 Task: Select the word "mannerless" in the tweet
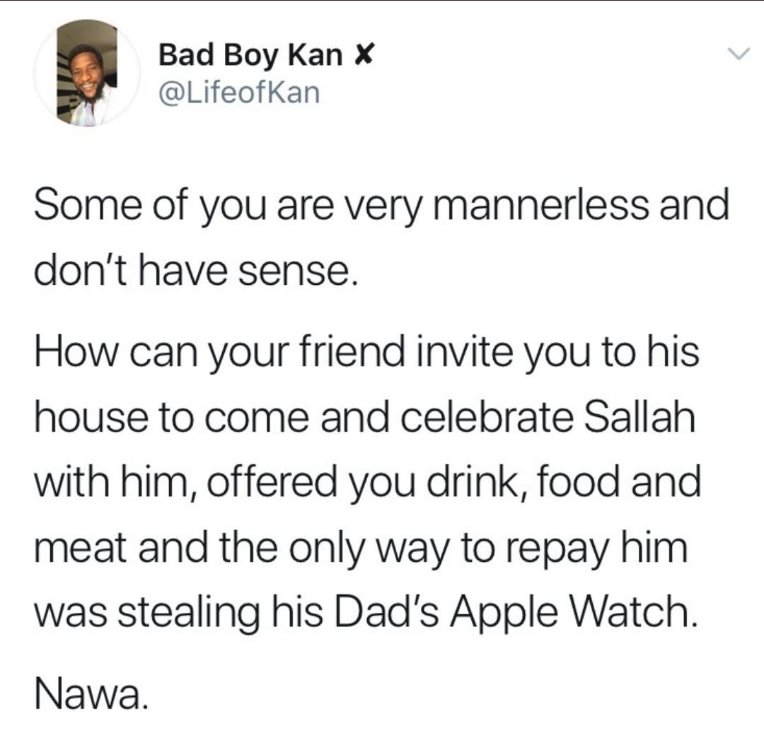[x=540, y=205]
